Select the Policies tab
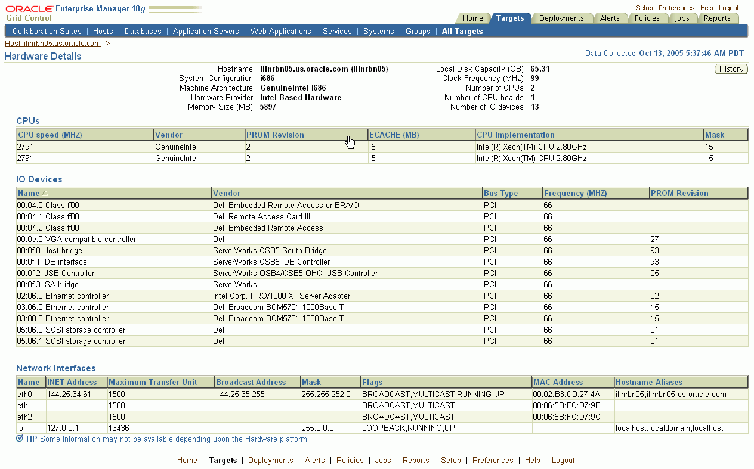Image resolution: width=754 pixels, height=469 pixels. point(648,18)
